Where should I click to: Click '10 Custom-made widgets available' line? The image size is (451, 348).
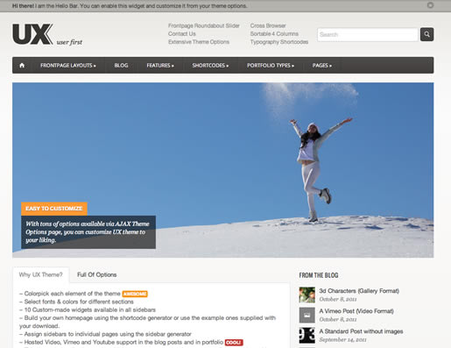click(x=88, y=309)
